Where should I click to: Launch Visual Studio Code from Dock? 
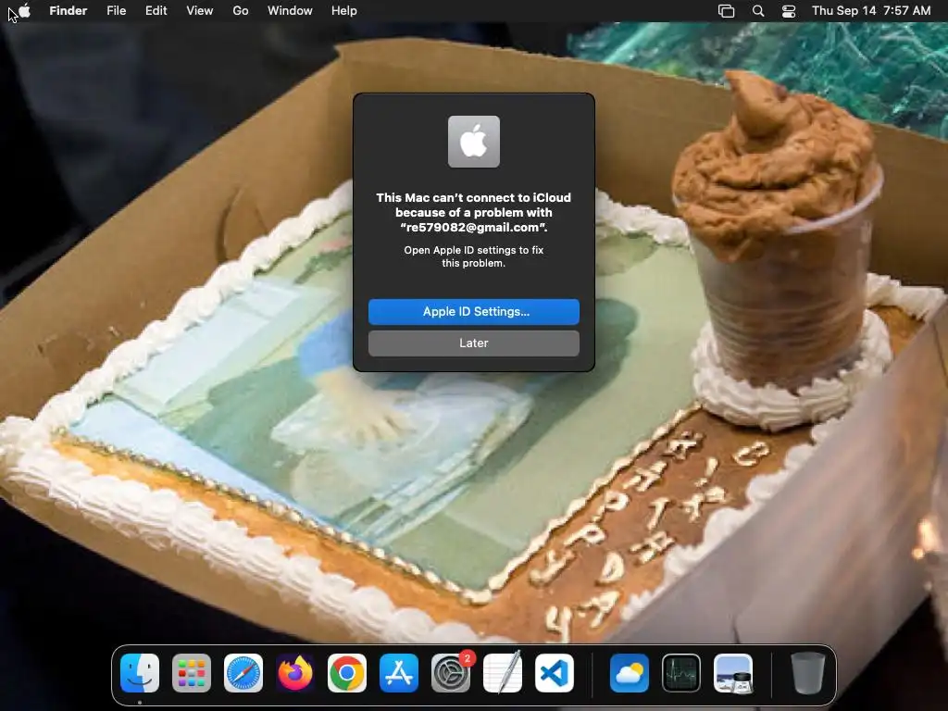coord(555,673)
